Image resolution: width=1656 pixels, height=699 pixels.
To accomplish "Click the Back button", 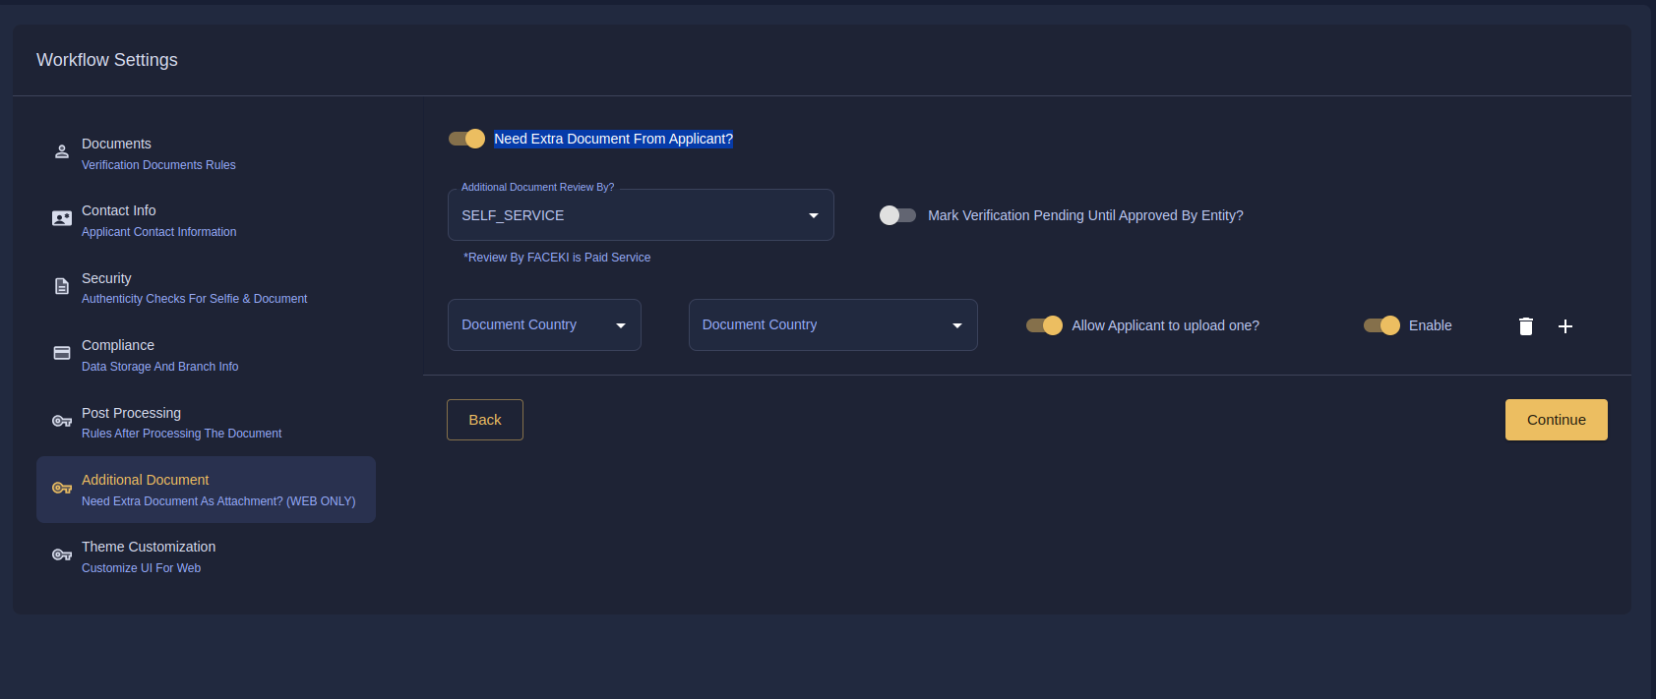I will click(x=485, y=420).
